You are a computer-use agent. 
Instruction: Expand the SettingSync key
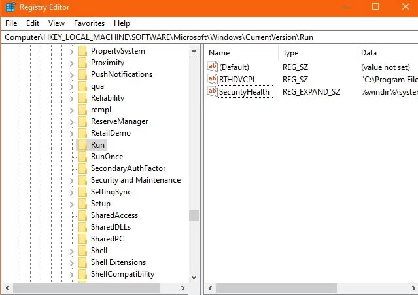[71, 192]
